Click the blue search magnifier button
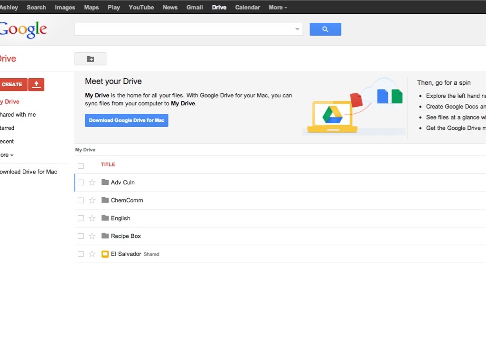Image resolution: width=486 pixels, height=364 pixels. 325,29
